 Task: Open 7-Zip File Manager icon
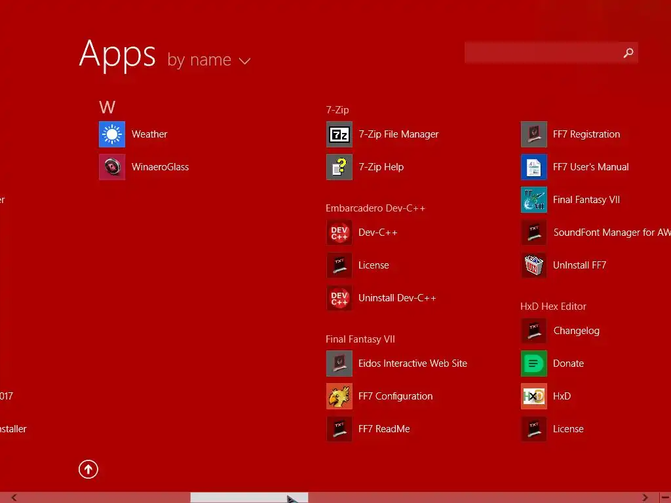point(339,134)
